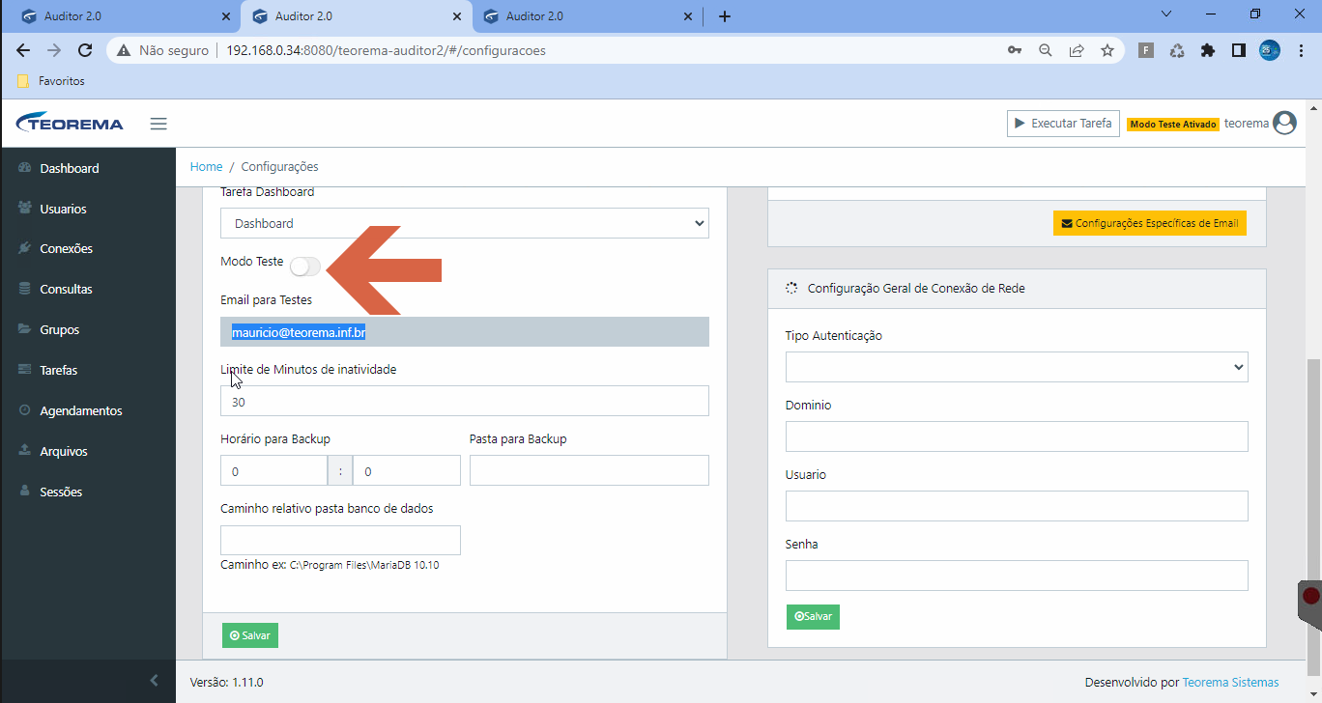Viewport: 1322px width, 703px height.
Task: Save the general settings with left Salvar
Action: [x=250, y=635]
